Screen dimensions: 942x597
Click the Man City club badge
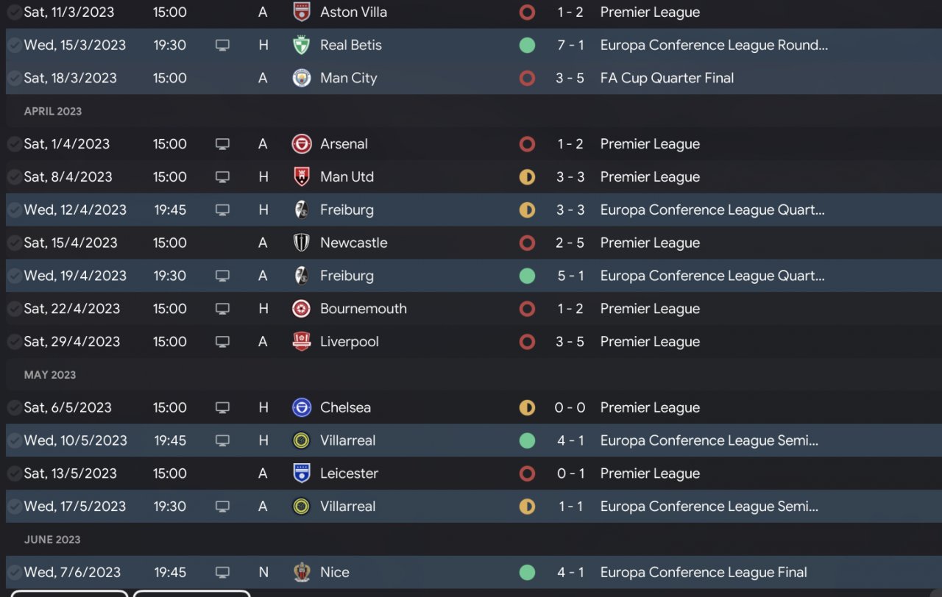click(x=301, y=78)
